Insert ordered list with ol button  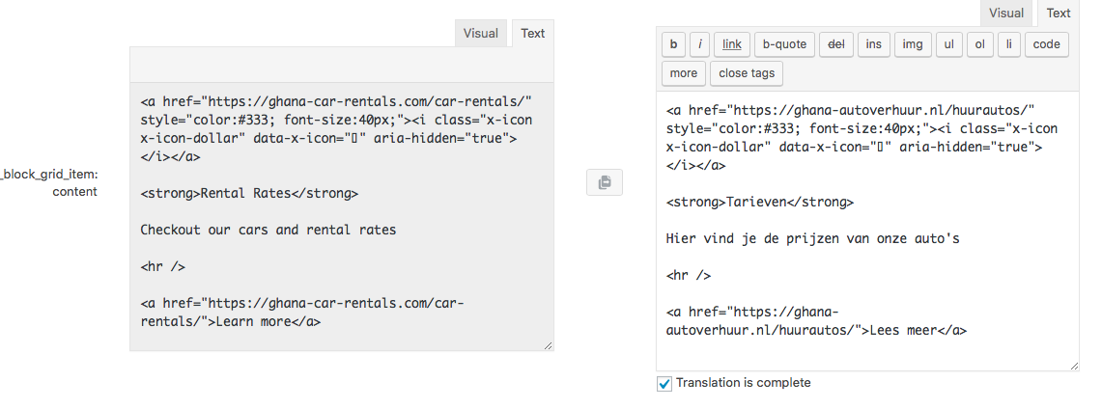979,44
